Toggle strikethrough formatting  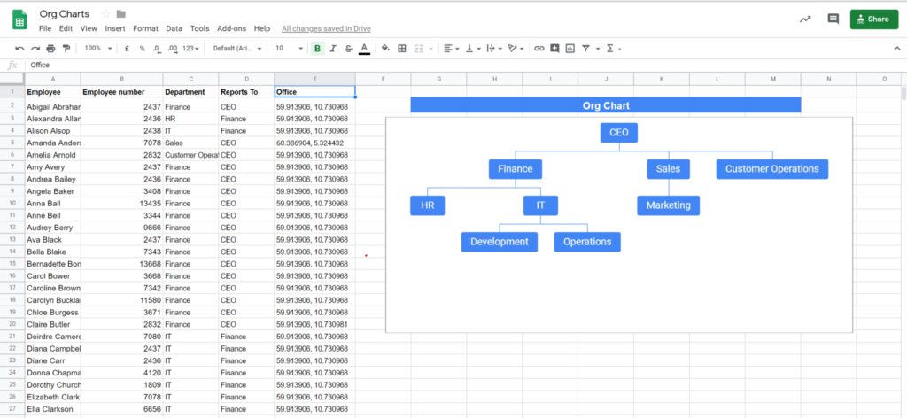point(348,49)
